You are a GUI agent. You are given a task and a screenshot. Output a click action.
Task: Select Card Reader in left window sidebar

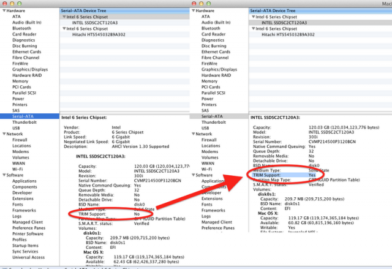click(24, 34)
